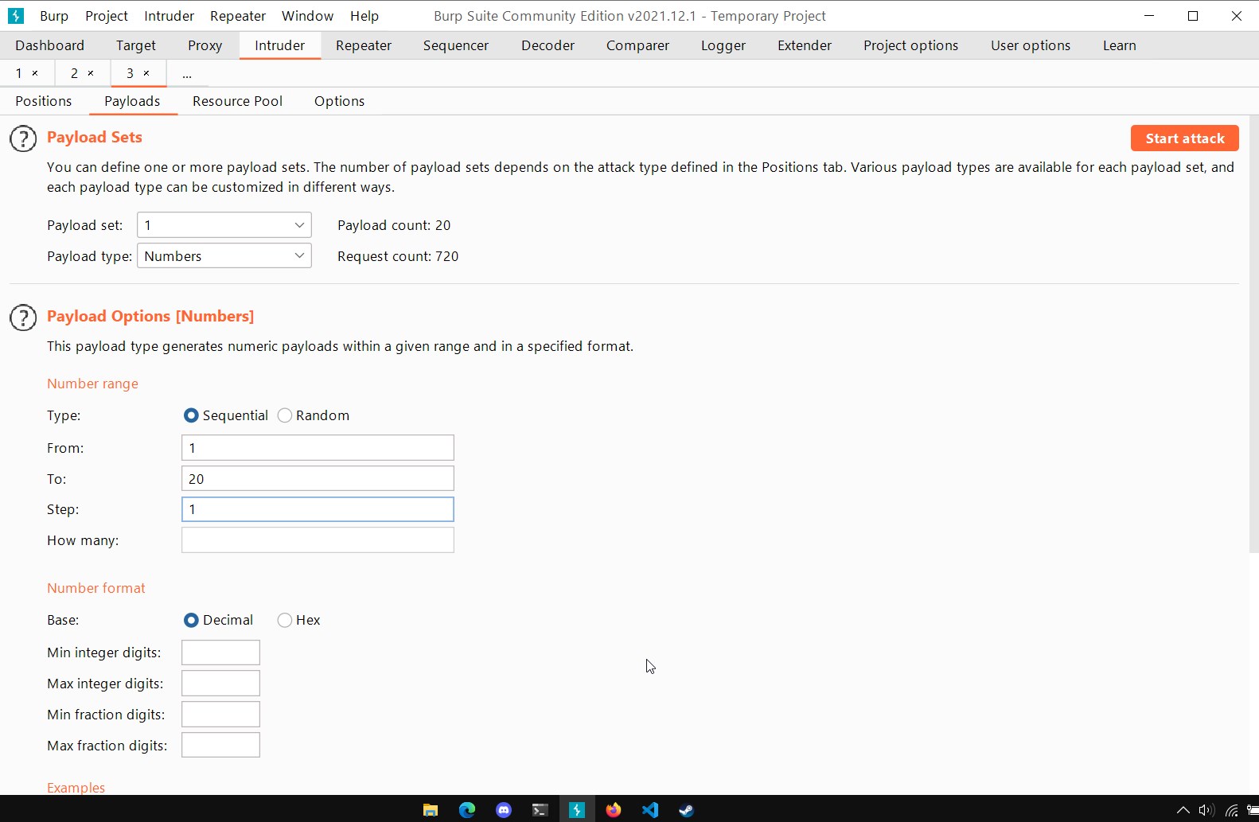Image resolution: width=1259 pixels, height=822 pixels.
Task: Close Intruder attack tab 2
Action: tap(91, 73)
